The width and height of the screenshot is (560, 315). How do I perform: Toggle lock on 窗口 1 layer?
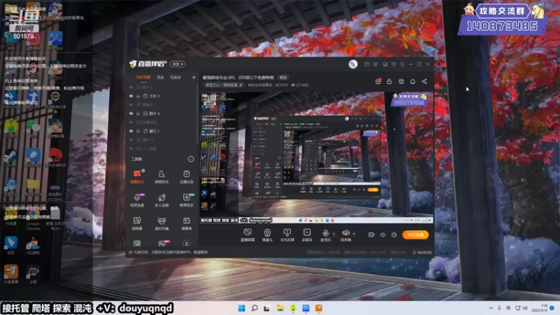click(138, 131)
